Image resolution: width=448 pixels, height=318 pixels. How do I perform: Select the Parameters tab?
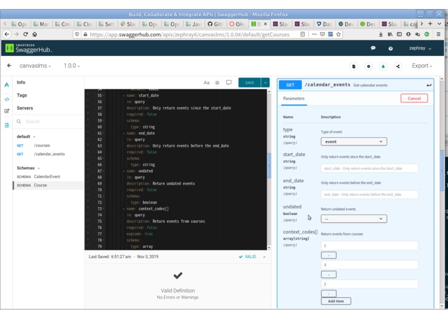[x=294, y=98]
